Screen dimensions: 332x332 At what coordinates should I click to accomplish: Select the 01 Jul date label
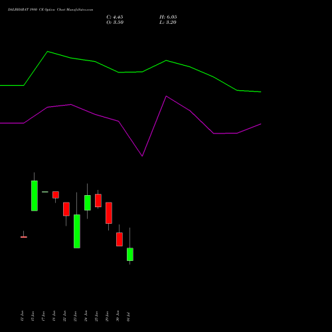128,317
